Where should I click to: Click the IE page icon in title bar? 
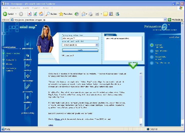point(3,4)
